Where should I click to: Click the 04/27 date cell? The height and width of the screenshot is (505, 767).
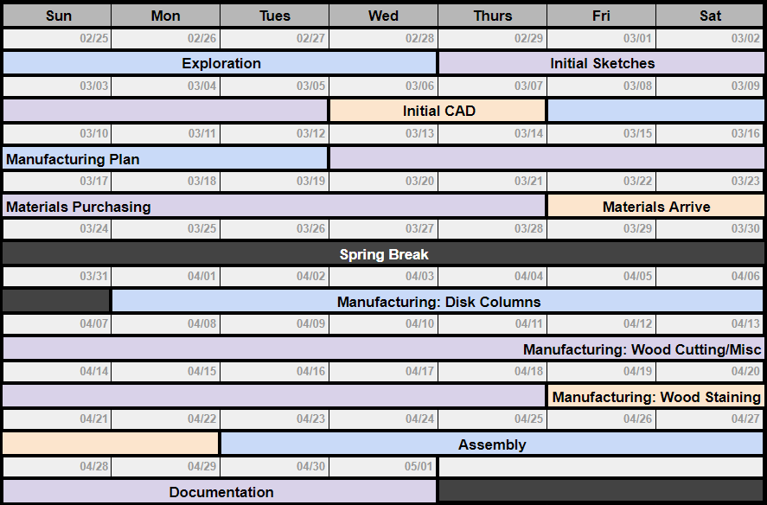click(x=710, y=419)
